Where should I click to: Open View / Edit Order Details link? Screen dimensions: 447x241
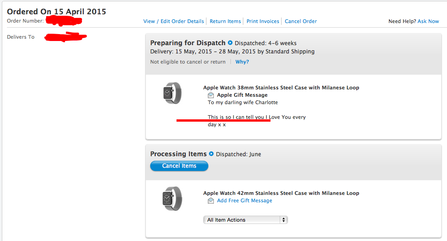[174, 21]
